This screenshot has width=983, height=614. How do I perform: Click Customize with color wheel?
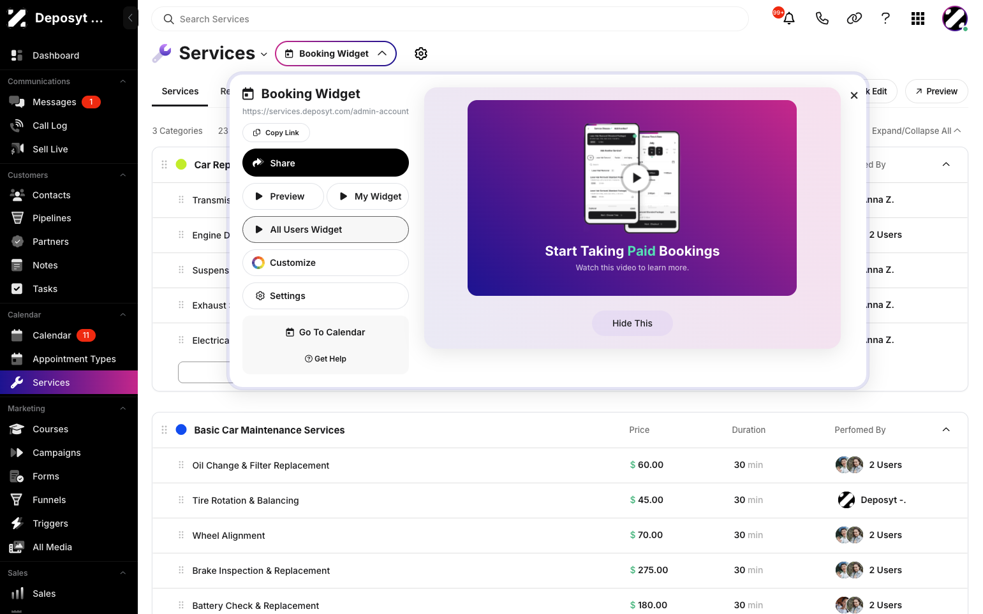click(x=325, y=263)
